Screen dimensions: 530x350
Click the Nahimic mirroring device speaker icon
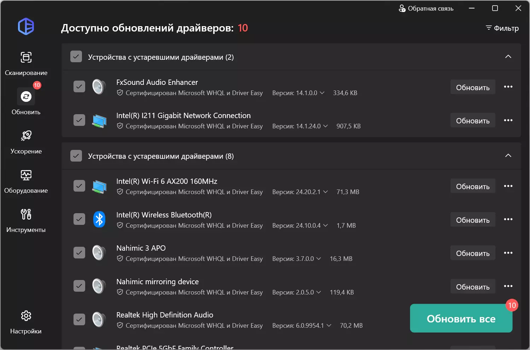tap(99, 286)
